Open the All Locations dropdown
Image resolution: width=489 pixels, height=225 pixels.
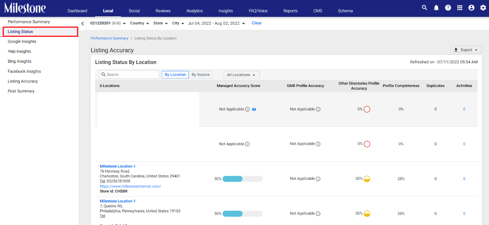pos(242,75)
